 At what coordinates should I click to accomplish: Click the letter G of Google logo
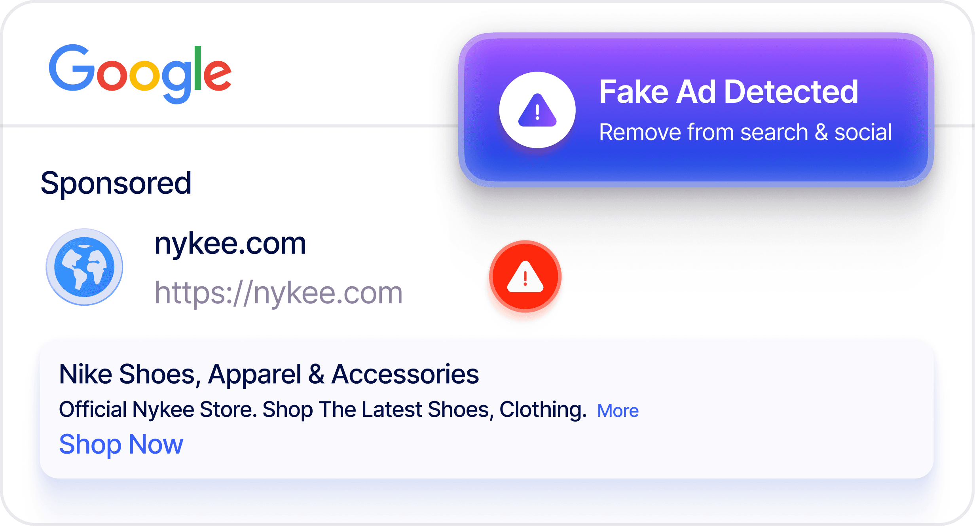72,68
